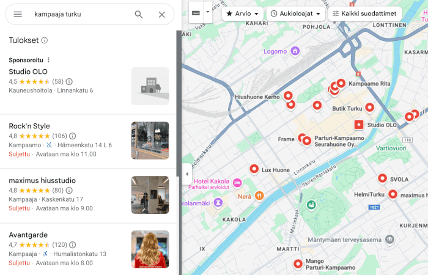Open the maximus hiusstudio result
The image size is (428, 275).
point(88,196)
